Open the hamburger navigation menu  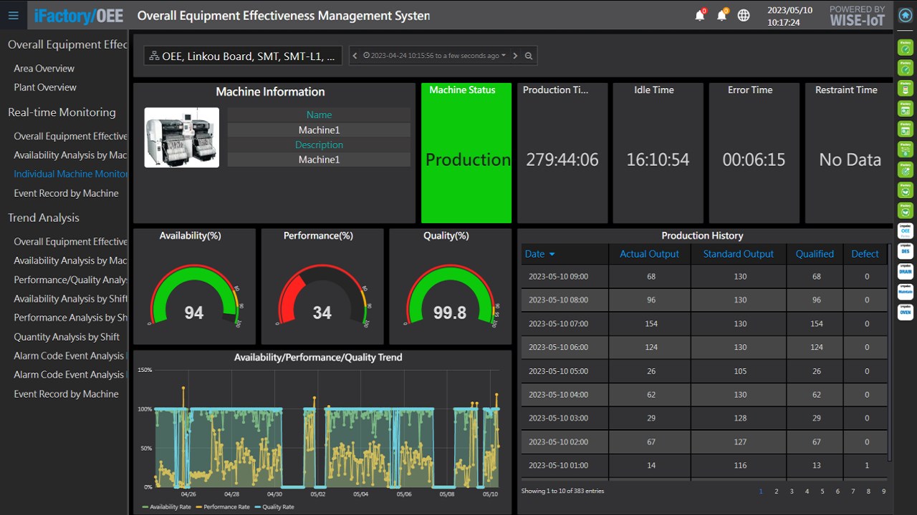13,16
